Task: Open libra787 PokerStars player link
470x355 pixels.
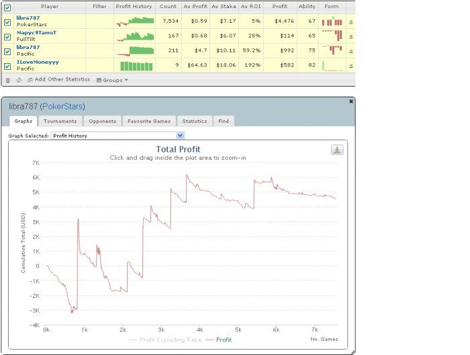Action: click(x=28, y=18)
